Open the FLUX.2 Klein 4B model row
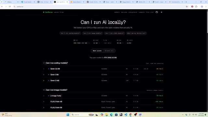The width and height of the screenshot is (208, 117). (103, 102)
